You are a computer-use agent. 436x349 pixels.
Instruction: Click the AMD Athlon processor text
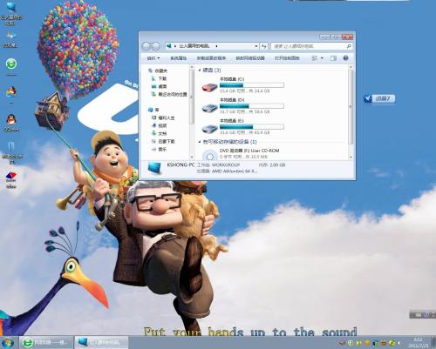tap(235, 171)
